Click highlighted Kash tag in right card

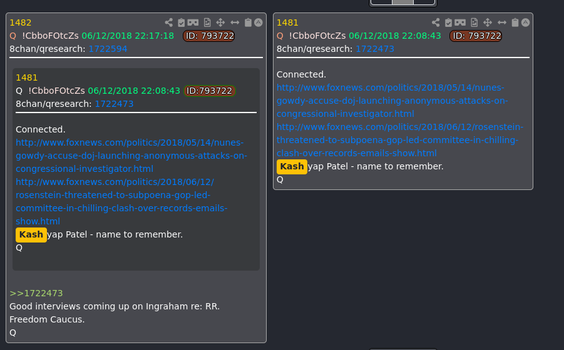tap(292, 167)
